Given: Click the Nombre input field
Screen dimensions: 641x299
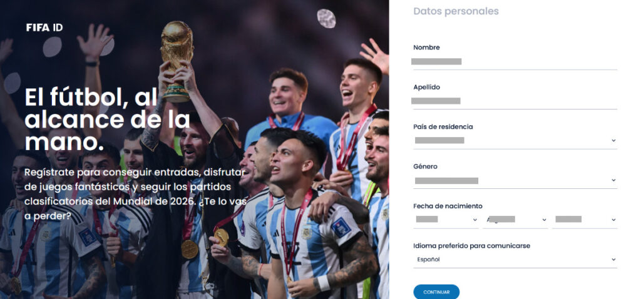Looking at the screenshot, I should click(515, 62).
